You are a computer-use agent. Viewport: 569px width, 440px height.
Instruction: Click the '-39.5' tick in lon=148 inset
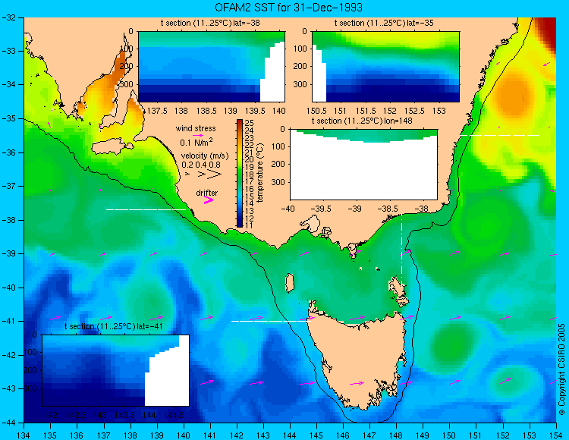(x=322, y=209)
